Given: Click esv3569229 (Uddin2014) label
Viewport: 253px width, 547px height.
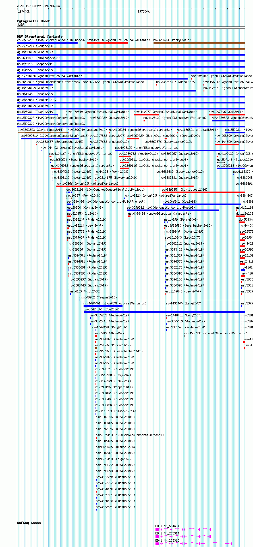Looking at the screenshot, I should pyautogui.click(x=145, y=136).
